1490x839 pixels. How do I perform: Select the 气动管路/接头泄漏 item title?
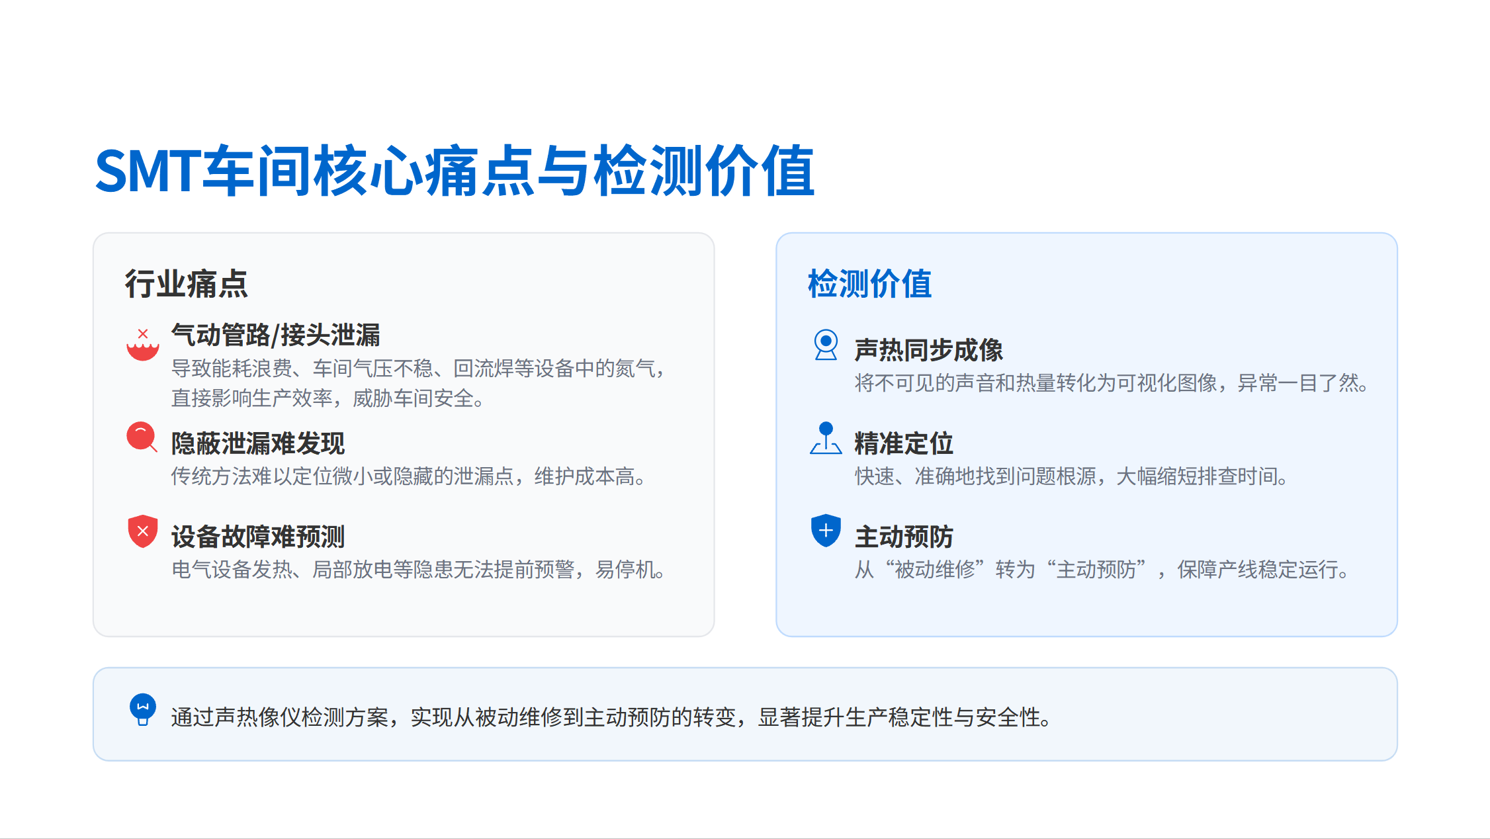275,335
